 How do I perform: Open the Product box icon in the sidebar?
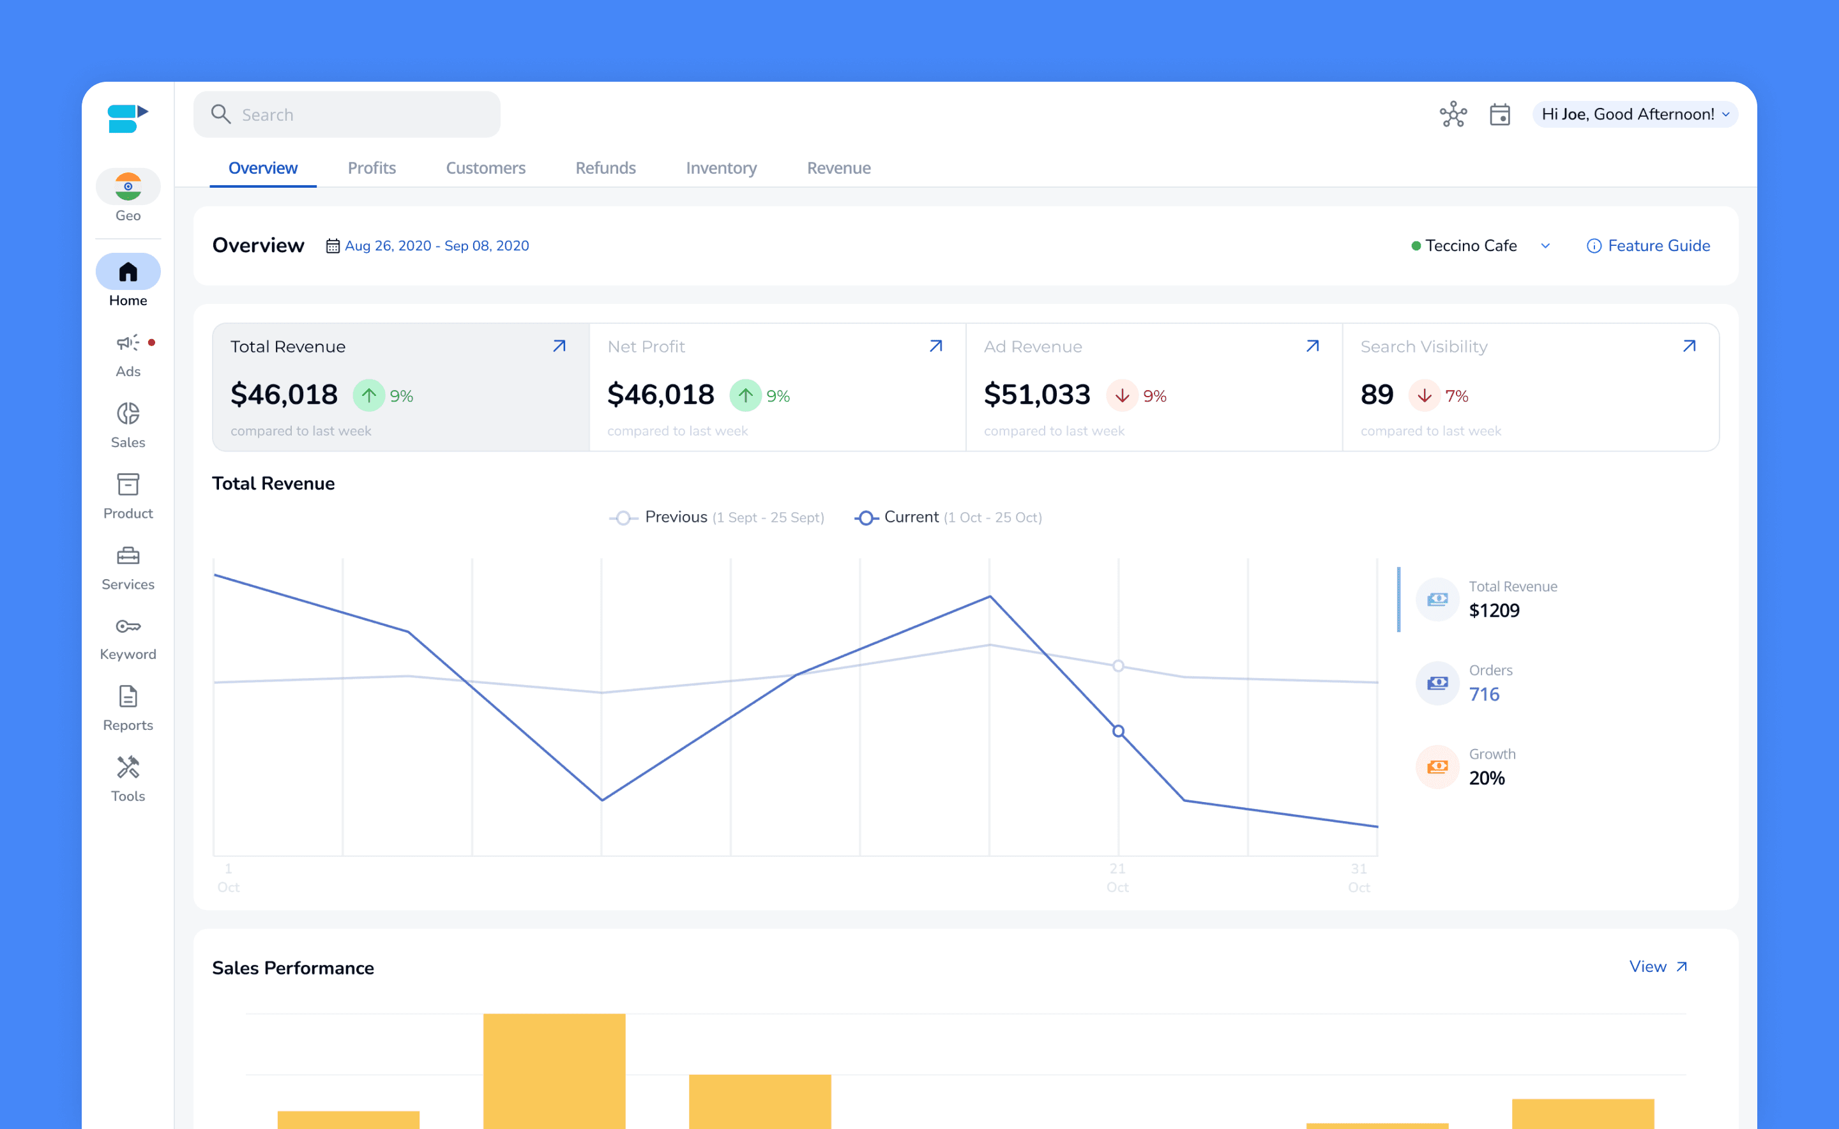[x=128, y=485]
